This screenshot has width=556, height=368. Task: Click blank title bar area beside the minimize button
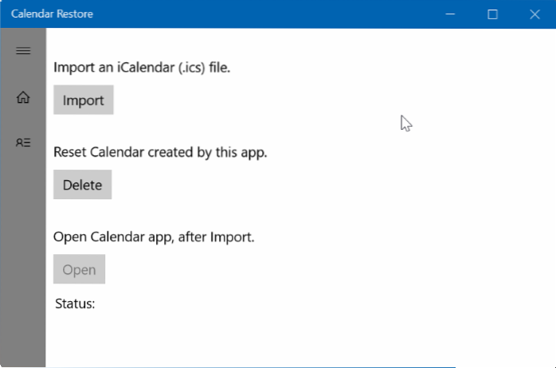tap(319, 14)
